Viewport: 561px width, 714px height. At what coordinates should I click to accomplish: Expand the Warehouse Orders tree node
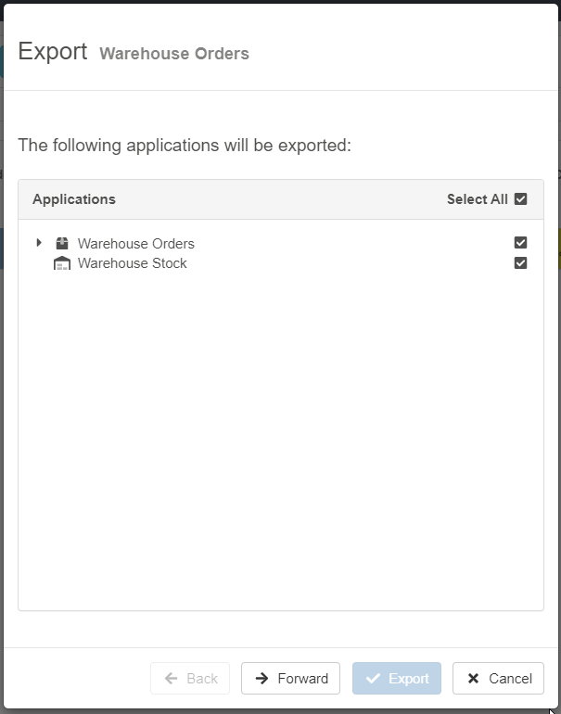tap(39, 243)
